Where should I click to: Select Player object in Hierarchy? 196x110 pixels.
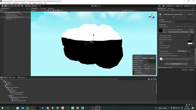[9, 19]
